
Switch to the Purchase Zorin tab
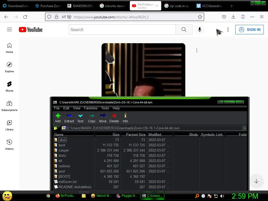click(x=48, y=6)
